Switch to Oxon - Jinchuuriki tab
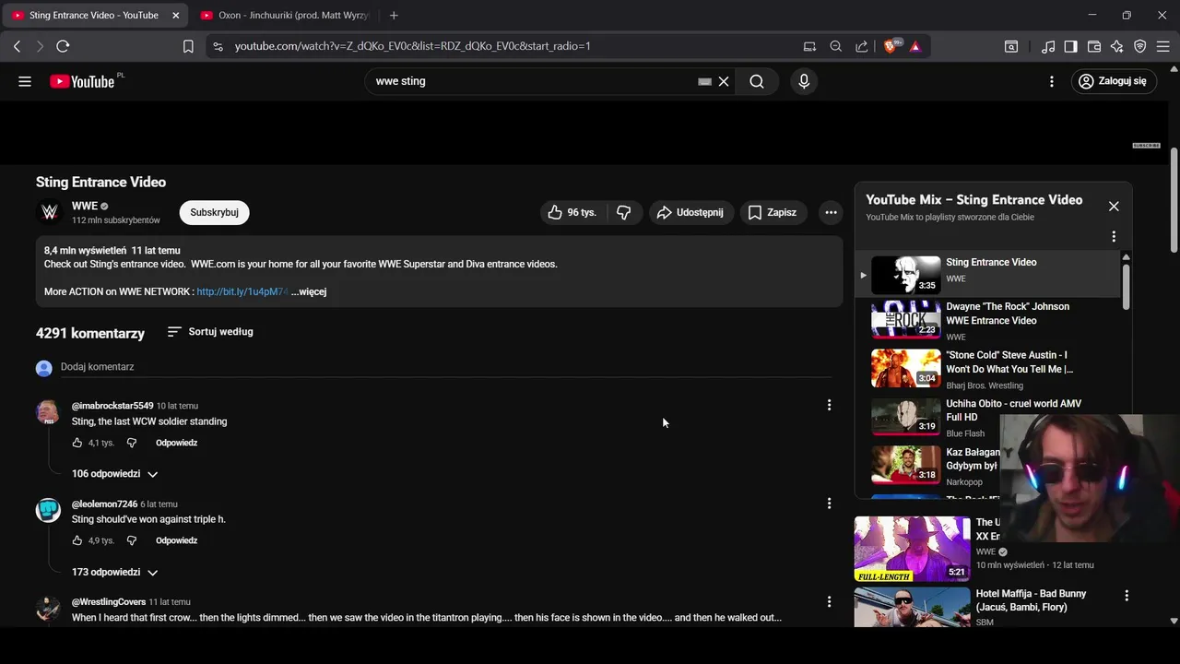 [x=284, y=16]
